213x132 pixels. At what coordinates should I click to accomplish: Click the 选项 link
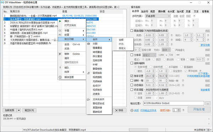point(136,110)
